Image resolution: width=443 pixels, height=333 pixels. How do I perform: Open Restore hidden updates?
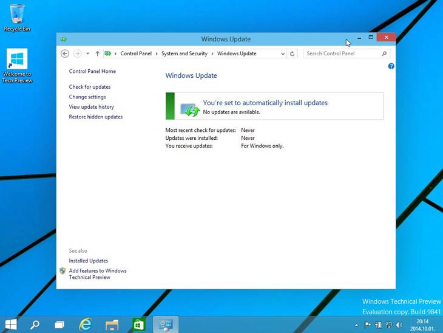pyautogui.click(x=96, y=117)
